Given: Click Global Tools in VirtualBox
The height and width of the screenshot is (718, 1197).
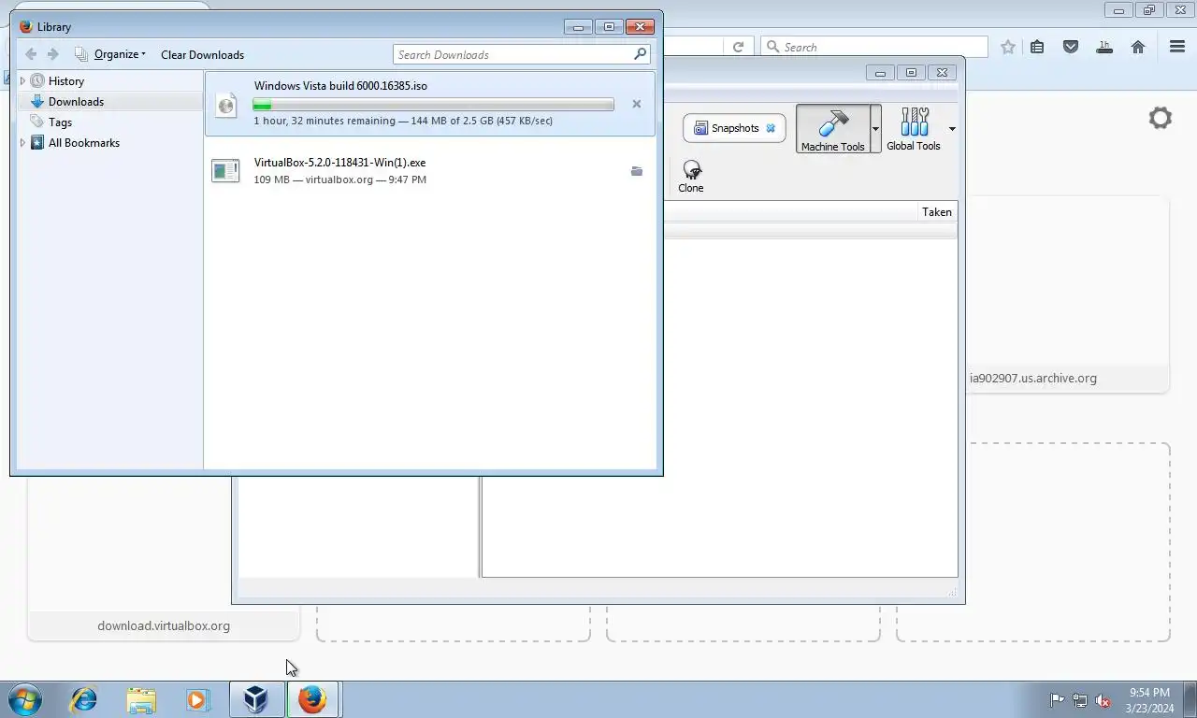Looking at the screenshot, I should [914, 129].
